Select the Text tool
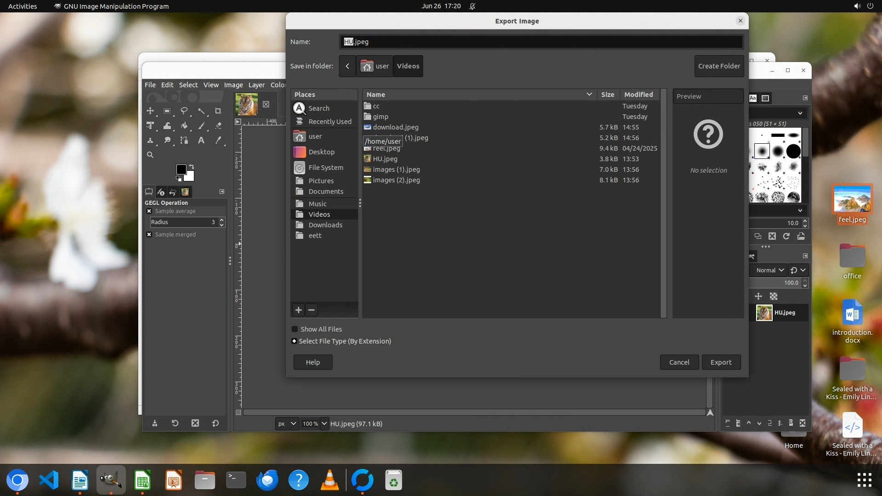This screenshot has height=496, width=882. point(201,141)
